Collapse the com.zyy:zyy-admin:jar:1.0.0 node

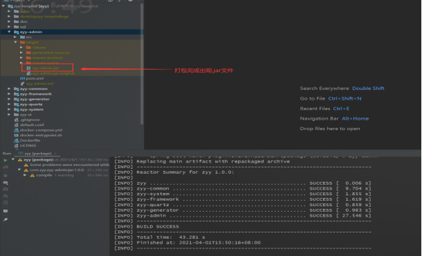click(x=19, y=170)
